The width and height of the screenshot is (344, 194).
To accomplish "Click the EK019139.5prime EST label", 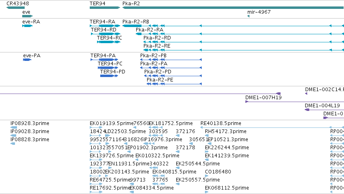I will click(112, 123).
